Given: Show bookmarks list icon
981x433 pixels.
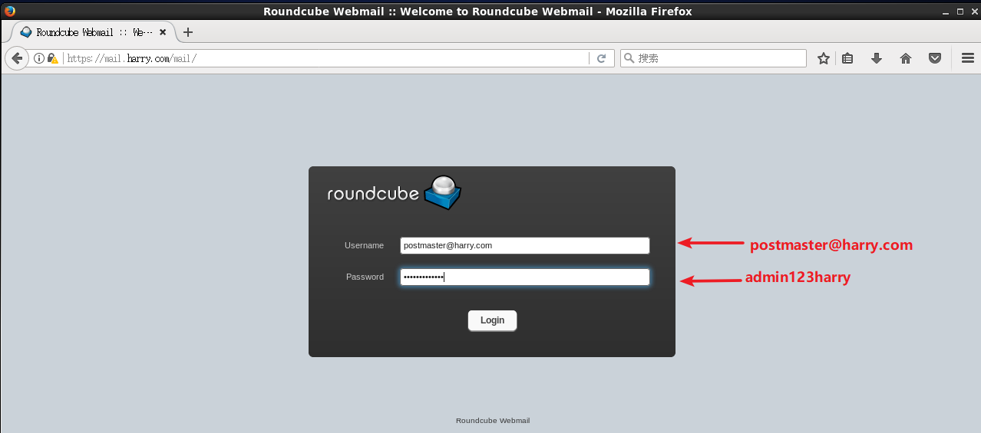Looking at the screenshot, I should click(x=847, y=58).
